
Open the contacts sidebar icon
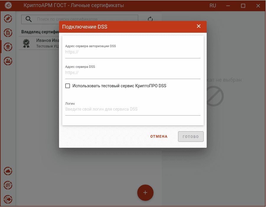point(8,61)
